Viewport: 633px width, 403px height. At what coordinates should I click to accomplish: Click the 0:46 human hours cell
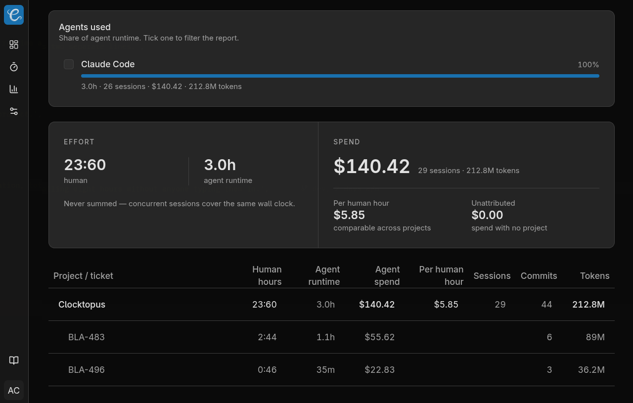267,370
